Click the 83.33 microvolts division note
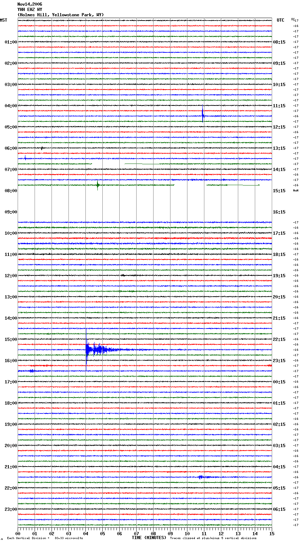Screen dimensions: 300x543 coord(45,538)
